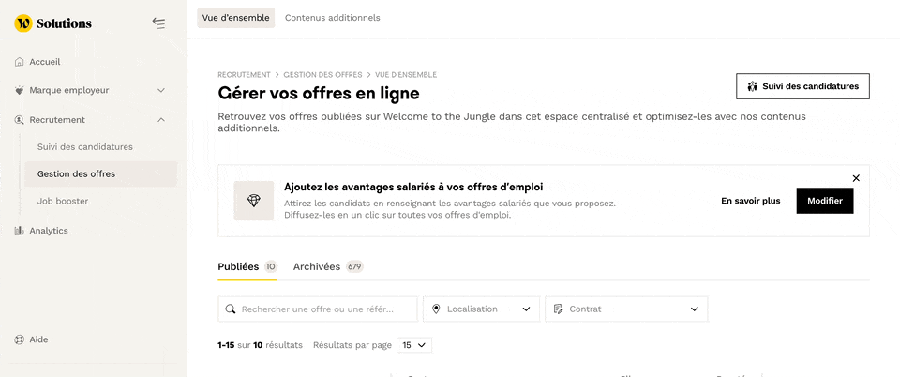Screen dimensions: 900x377
Task: Click the Aide help icon
Action: (20, 339)
